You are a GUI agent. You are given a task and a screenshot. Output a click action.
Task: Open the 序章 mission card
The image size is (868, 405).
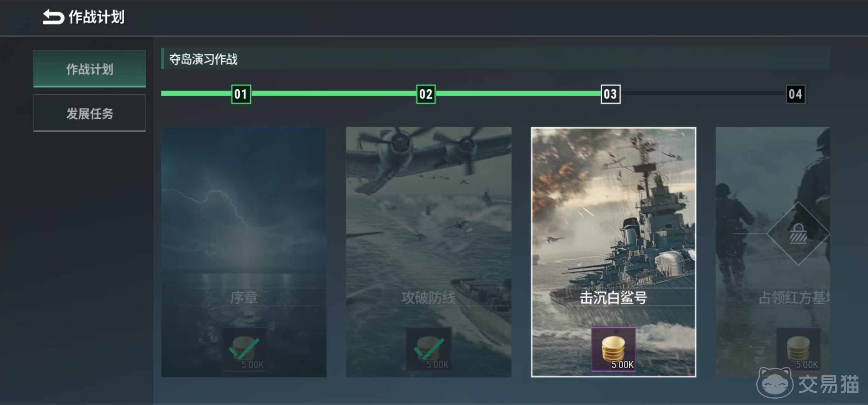[244, 252]
